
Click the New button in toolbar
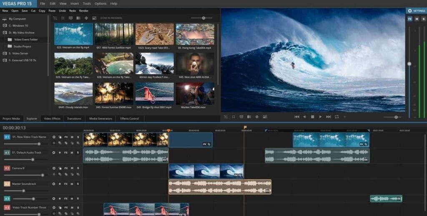click(x=5, y=11)
